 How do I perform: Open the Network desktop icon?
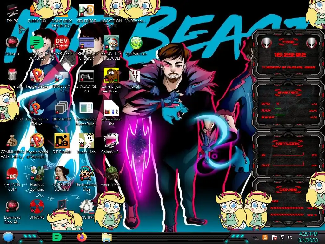click(x=12, y=46)
